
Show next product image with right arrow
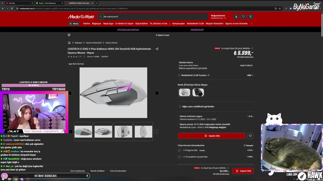(157, 93)
